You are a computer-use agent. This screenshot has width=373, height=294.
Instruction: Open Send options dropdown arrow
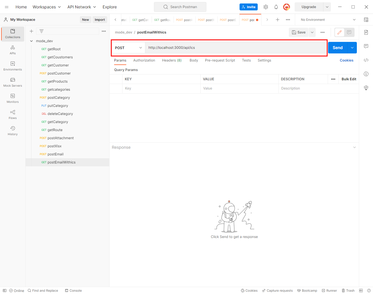coord(352,48)
